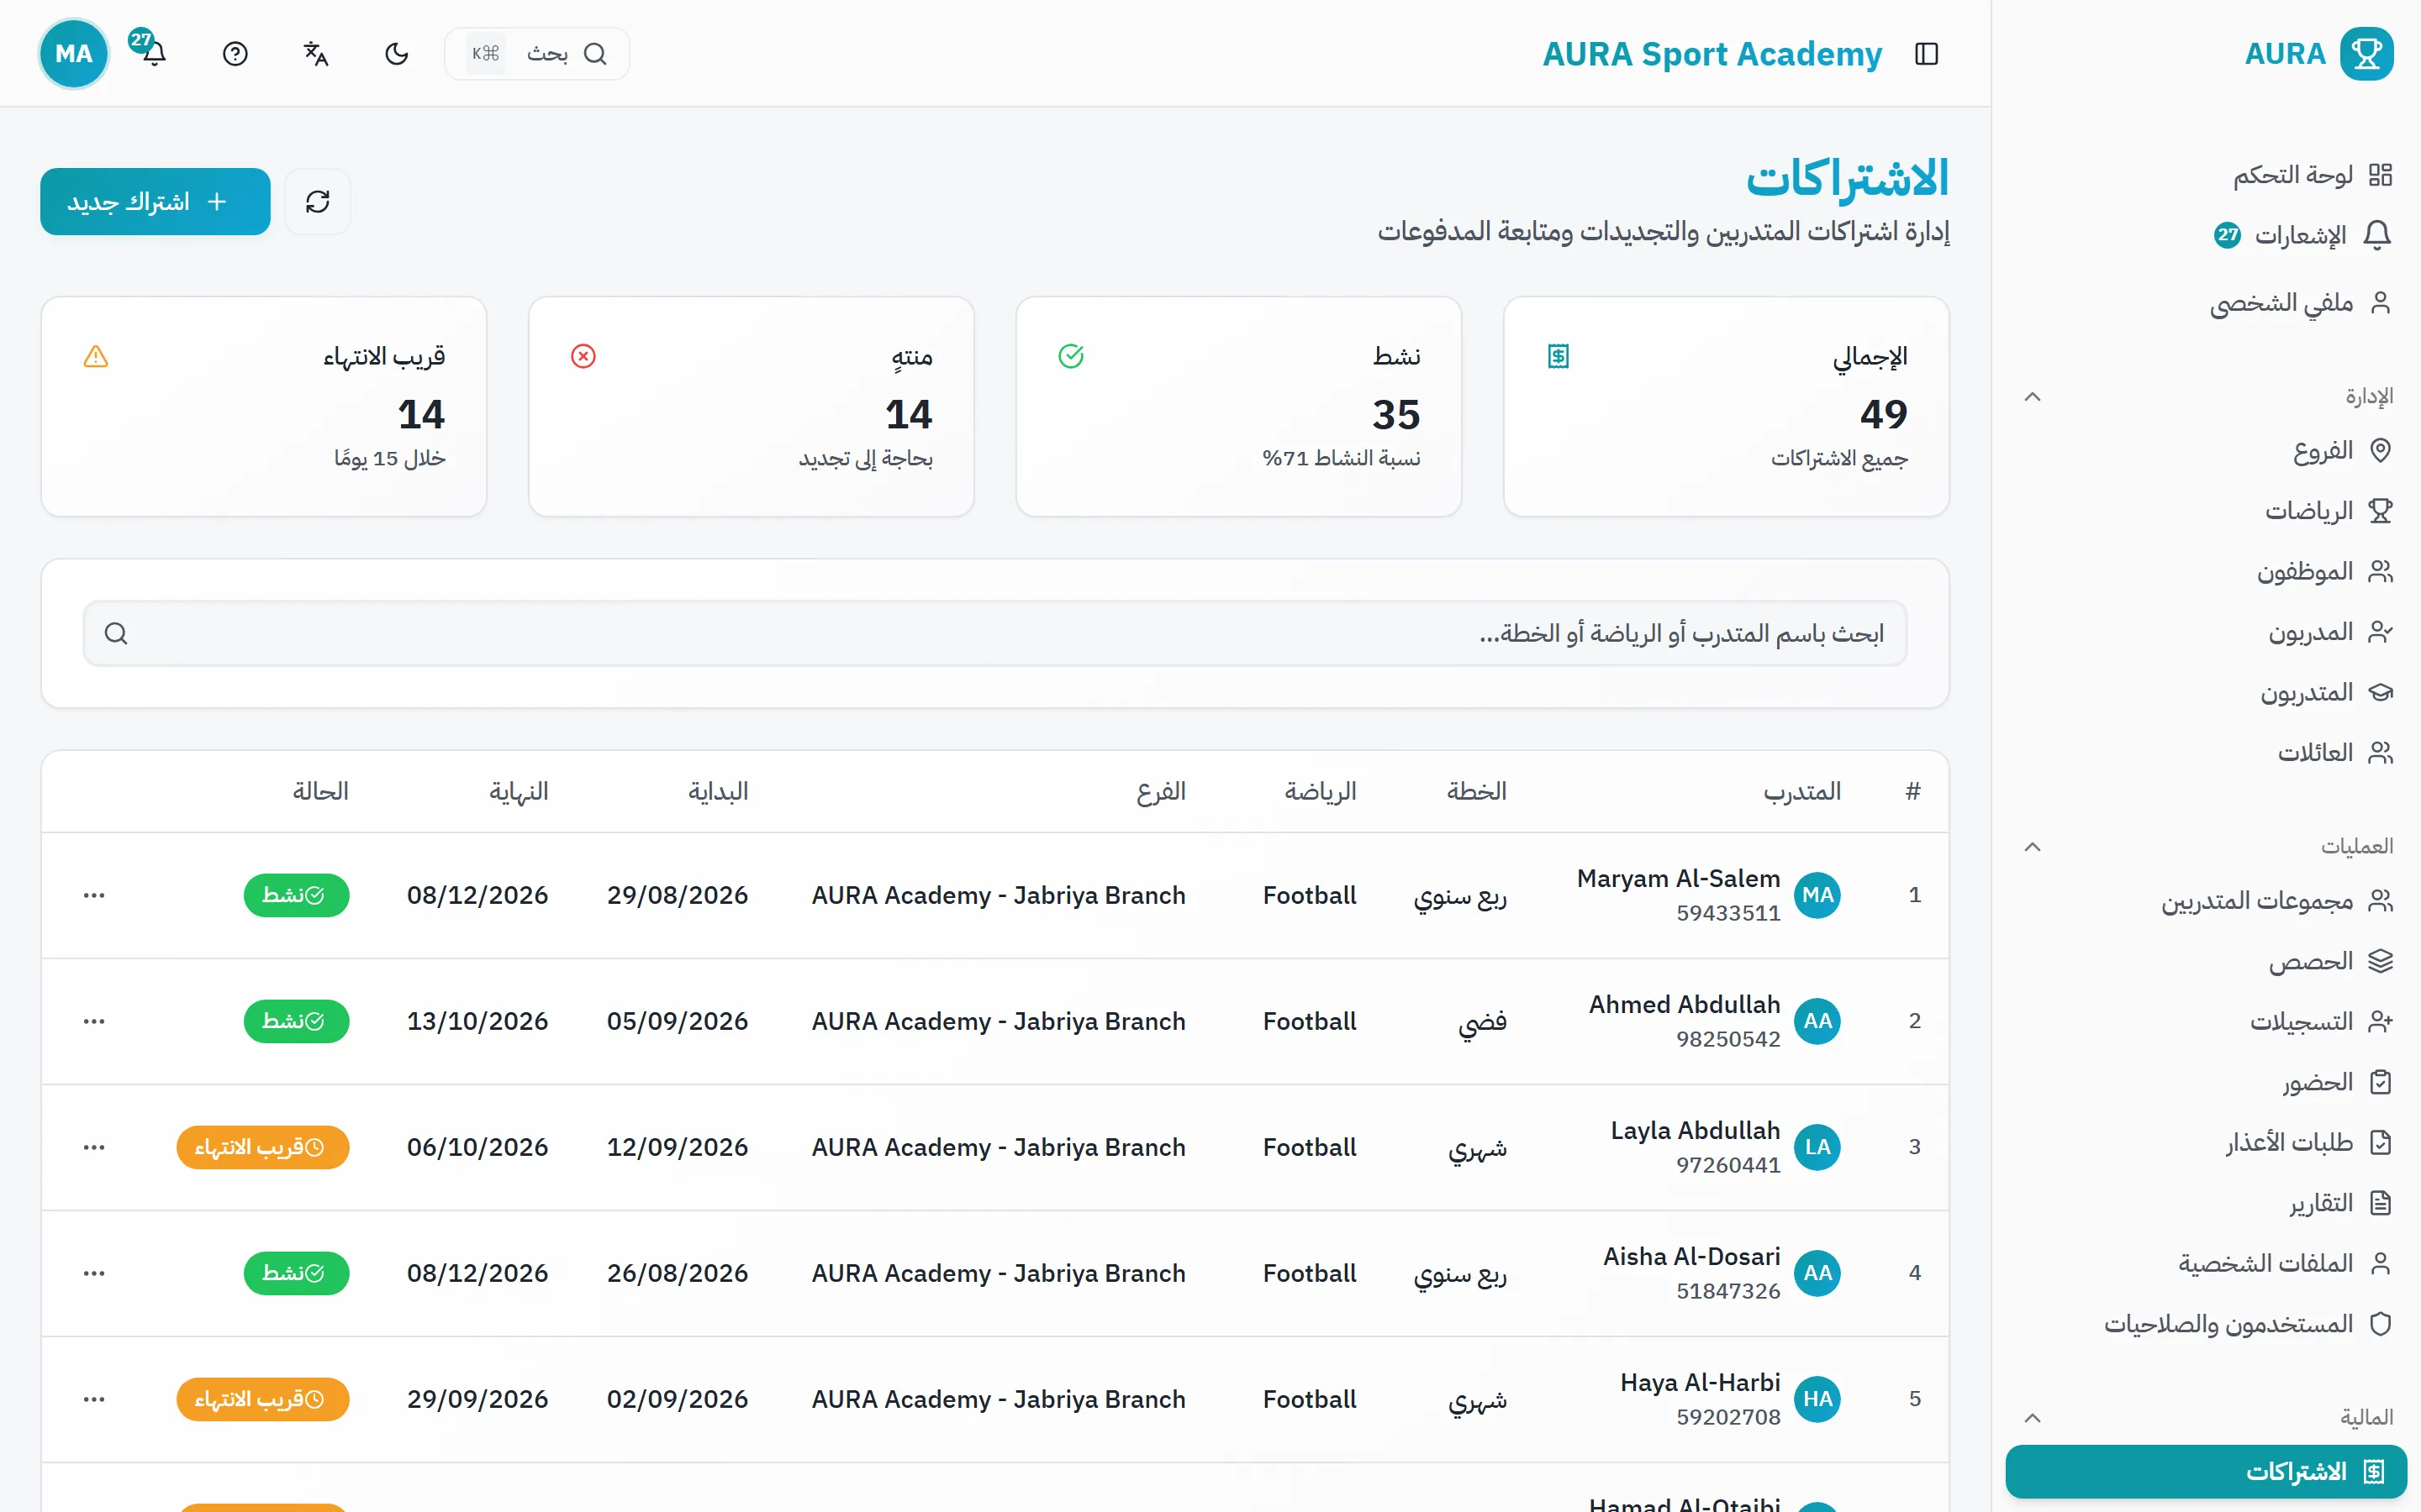Focus the trainee name search field
This screenshot has height=1512, width=2421.
tap(994, 633)
